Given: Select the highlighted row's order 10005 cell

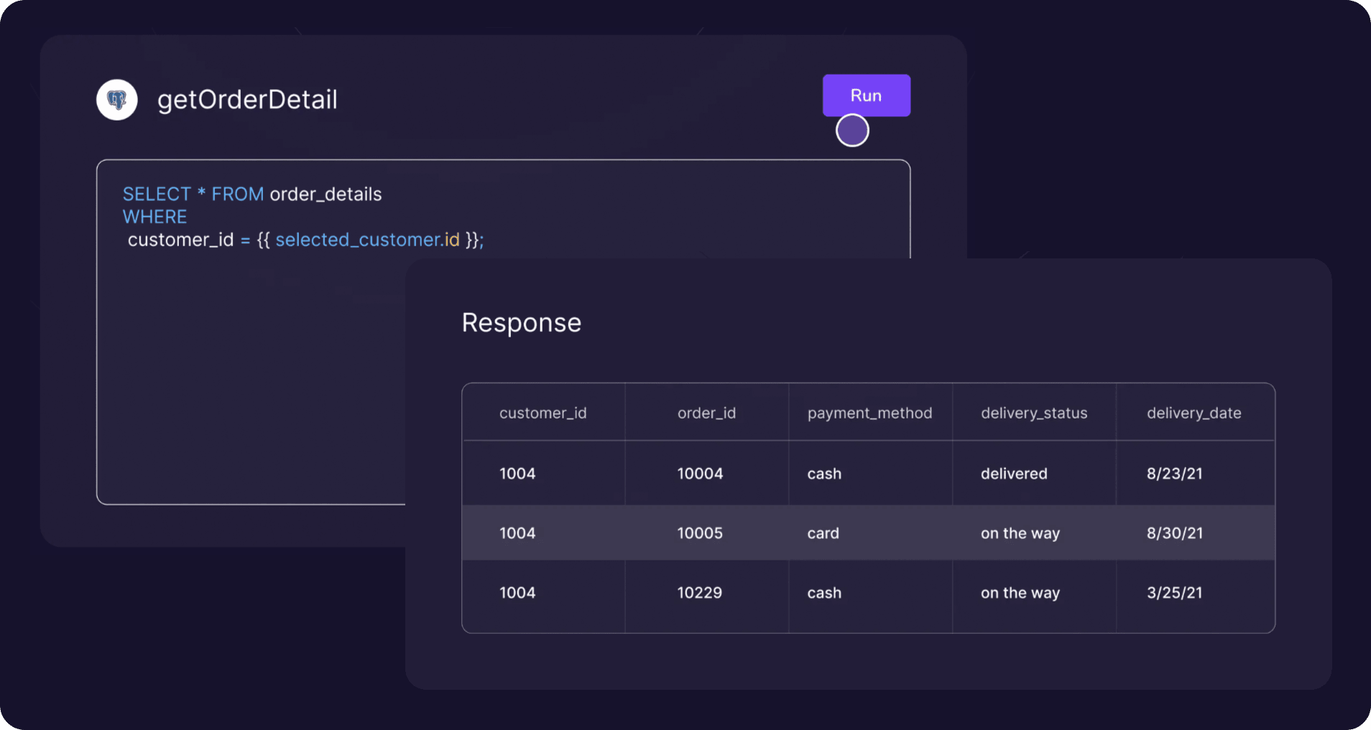Looking at the screenshot, I should (700, 533).
